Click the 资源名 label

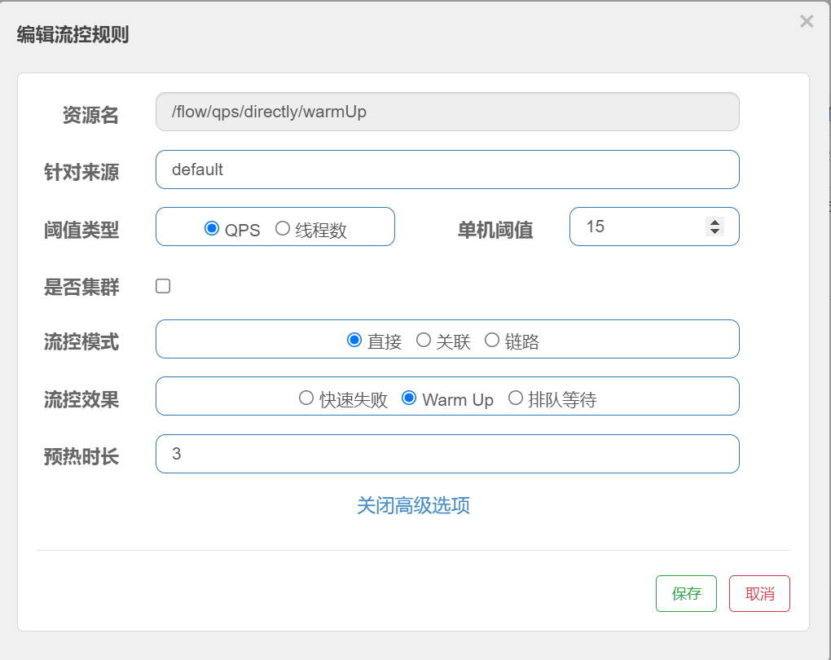pos(90,115)
